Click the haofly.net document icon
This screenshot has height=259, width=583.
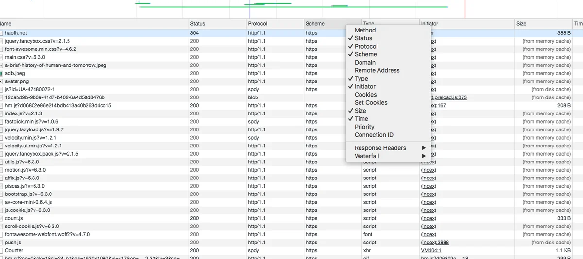1,33
